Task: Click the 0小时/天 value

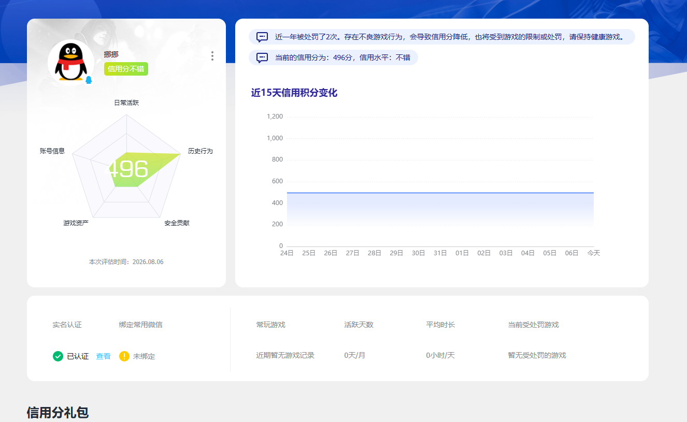Action: [x=440, y=356]
